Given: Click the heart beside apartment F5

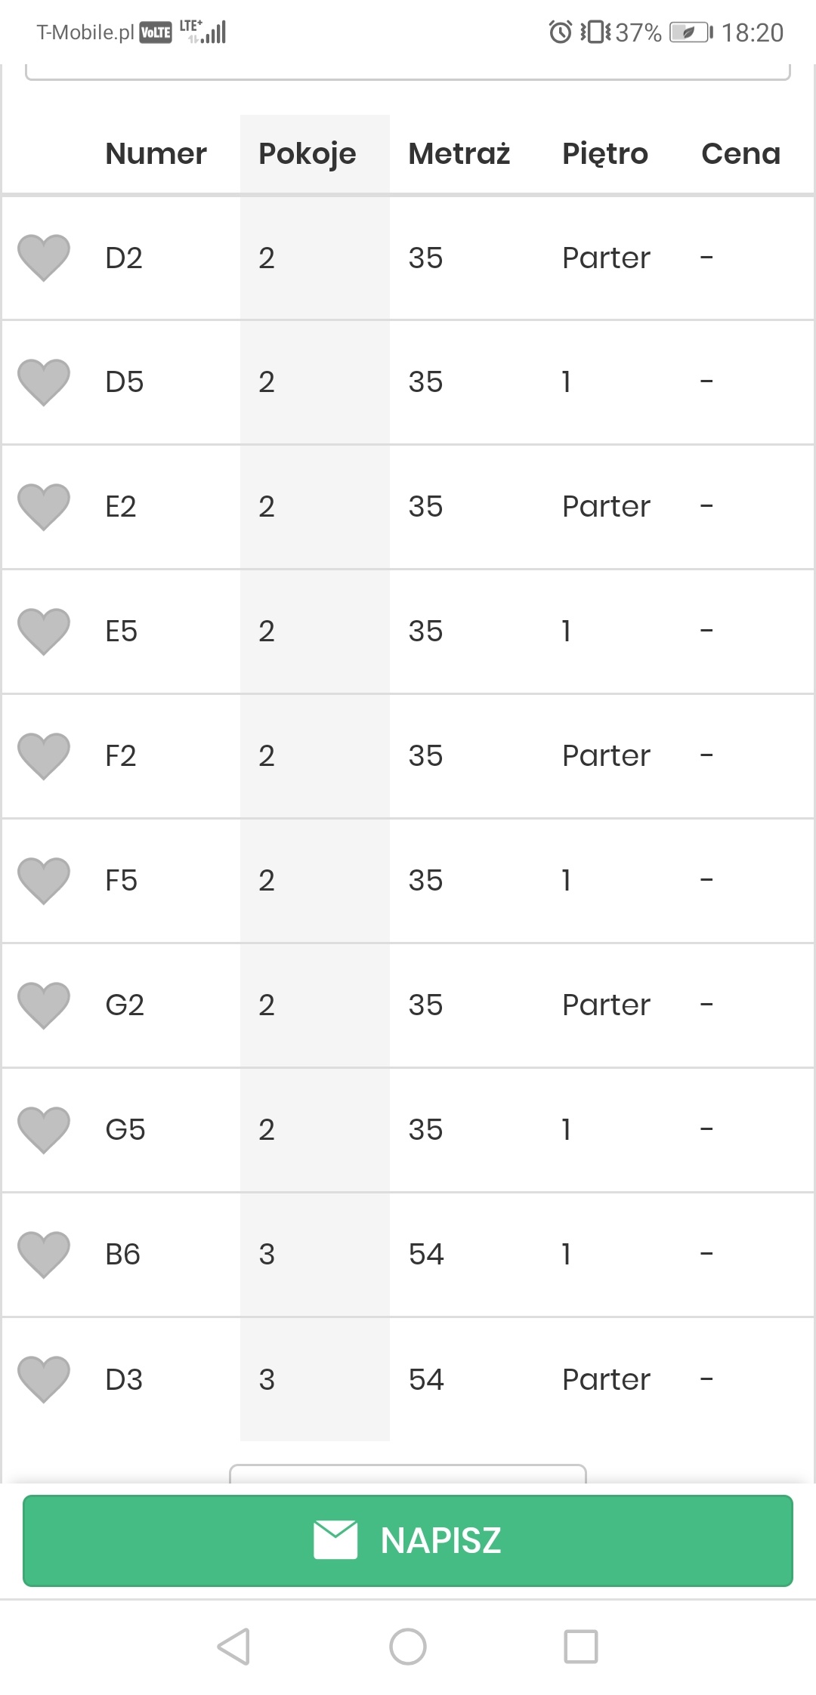Looking at the screenshot, I should click(x=44, y=880).
